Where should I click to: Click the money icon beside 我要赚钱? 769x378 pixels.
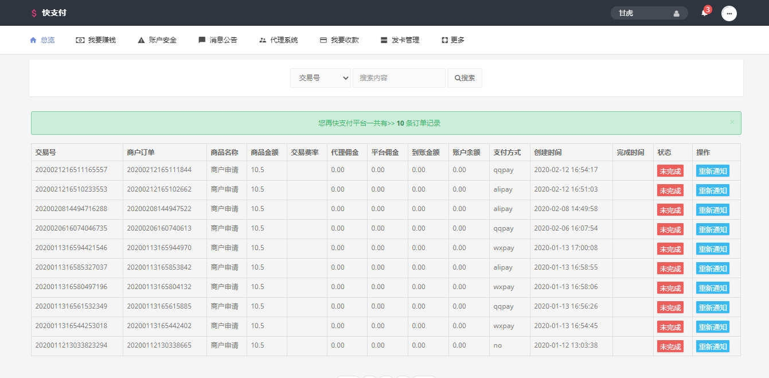coord(80,40)
